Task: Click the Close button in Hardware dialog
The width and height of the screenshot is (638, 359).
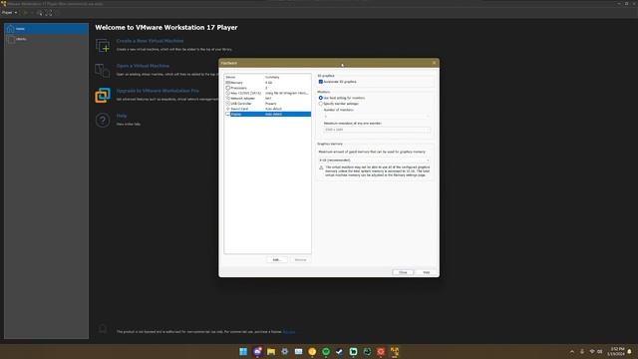Action: [403, 272]
